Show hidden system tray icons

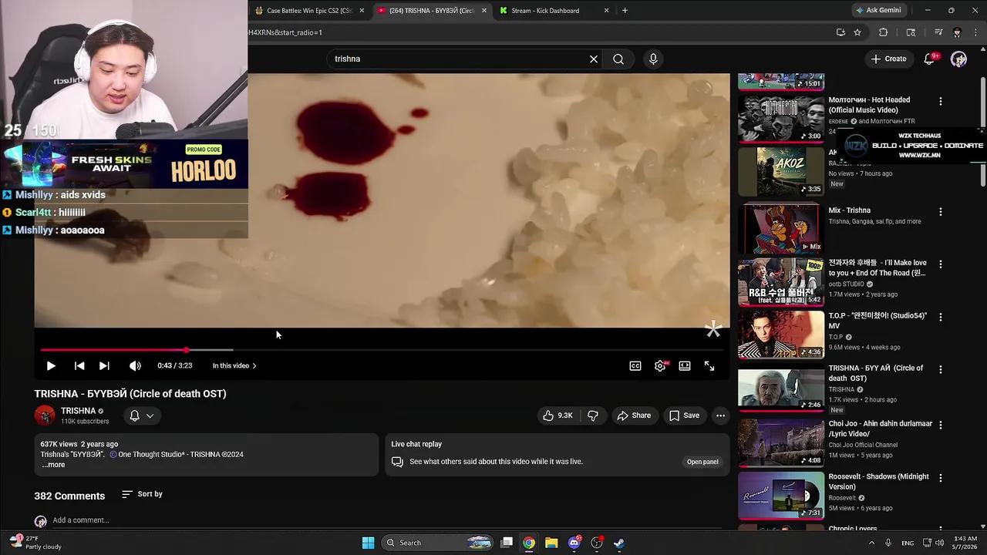point(872,543)
